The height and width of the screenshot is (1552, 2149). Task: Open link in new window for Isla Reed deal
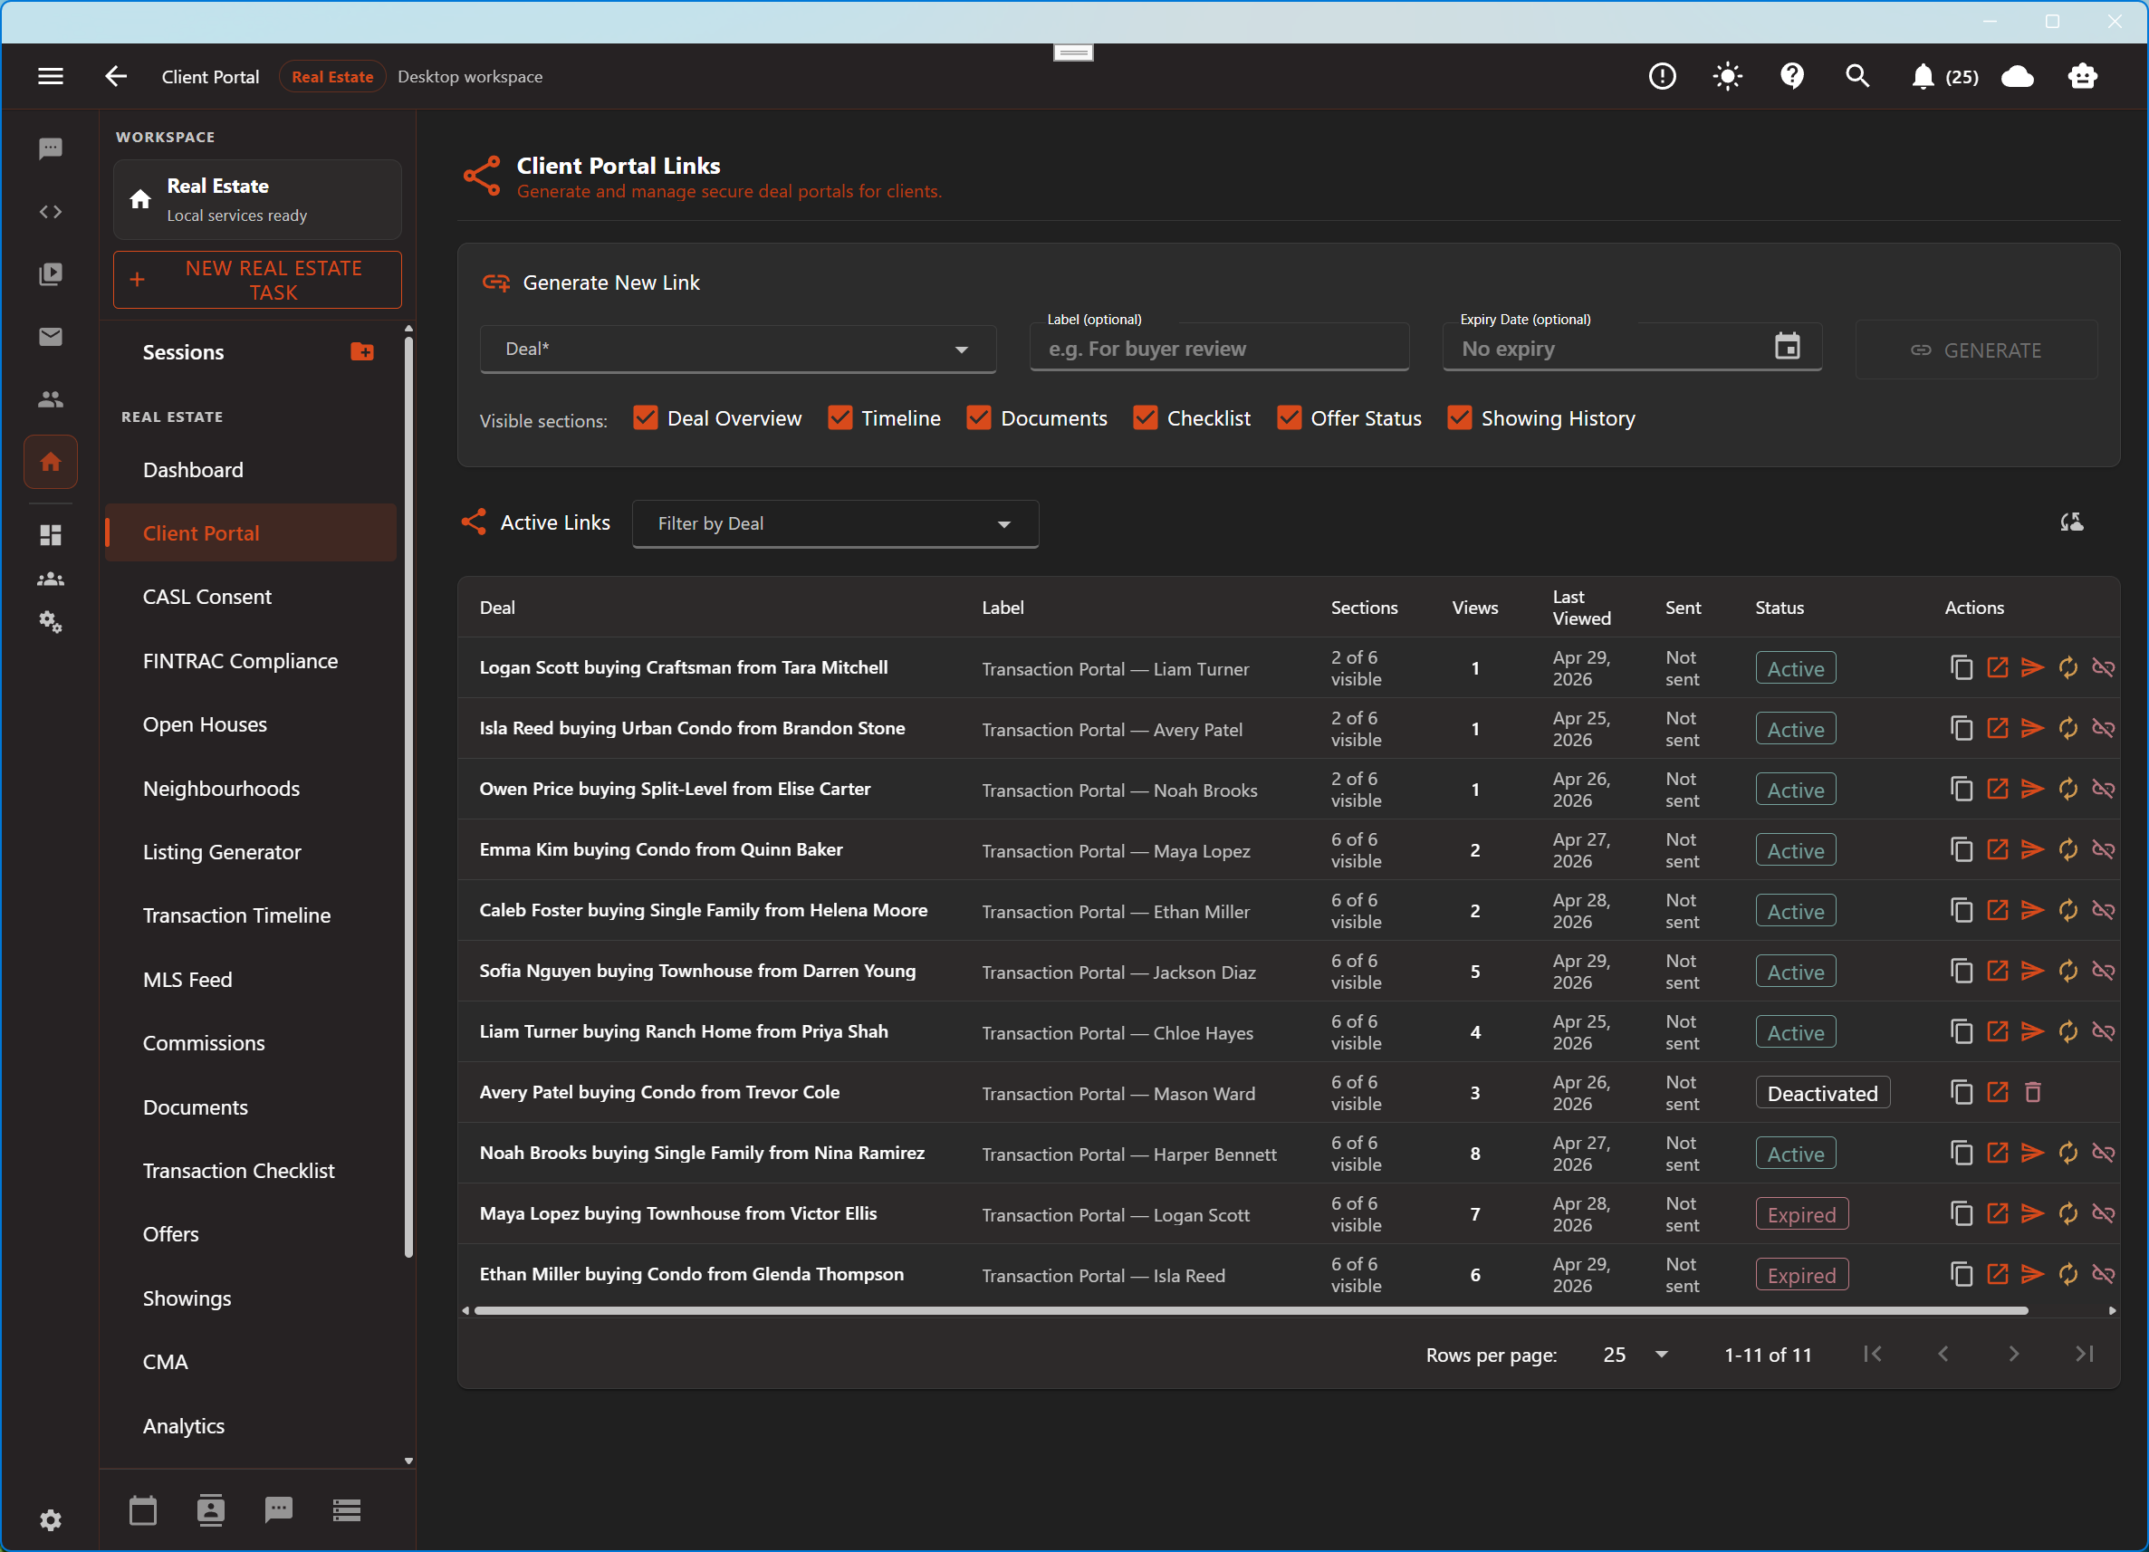1998,729
